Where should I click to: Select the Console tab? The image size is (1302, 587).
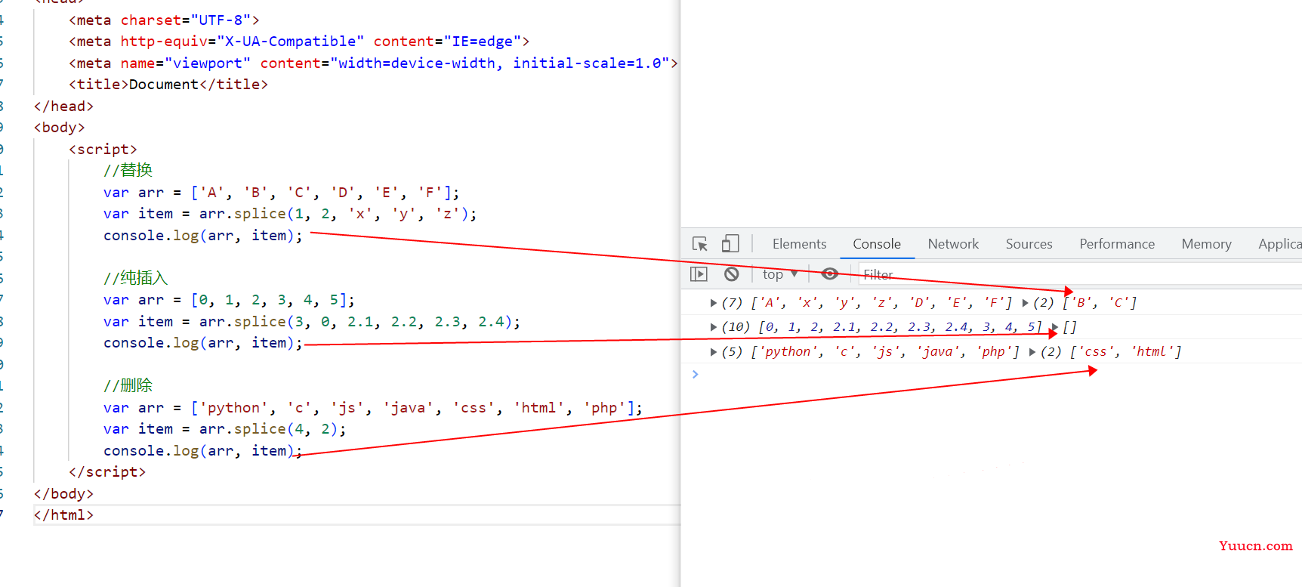pyautogui.click(x=877, y=244)
